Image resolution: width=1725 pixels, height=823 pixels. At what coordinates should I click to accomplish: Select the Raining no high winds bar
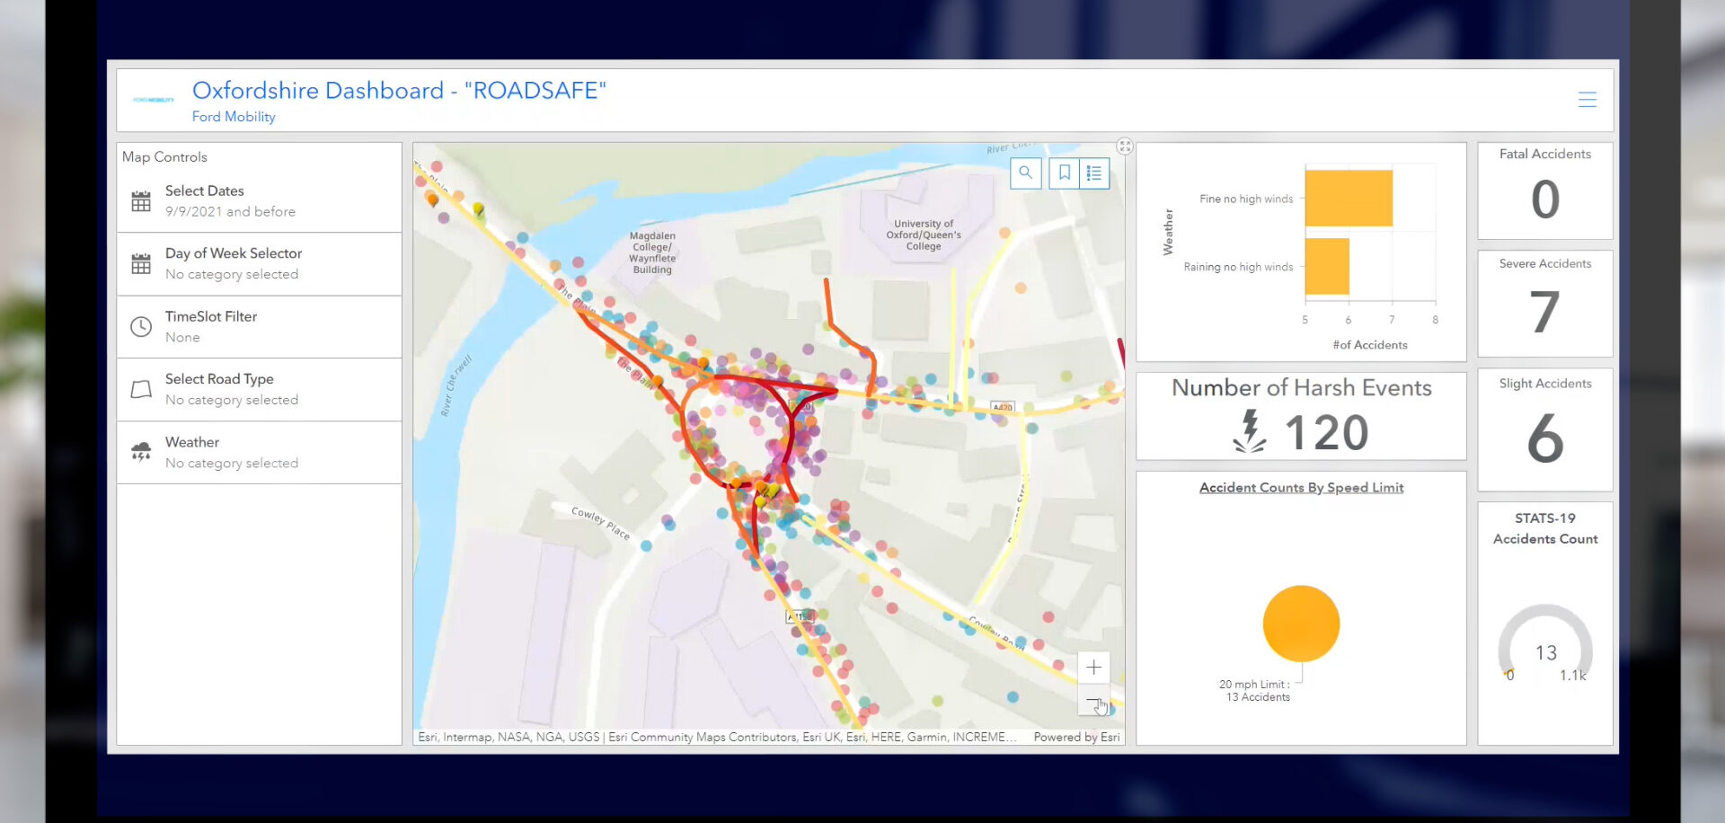(1327, 266)
